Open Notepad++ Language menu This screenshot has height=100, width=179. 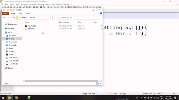click(x=33, y=4)
